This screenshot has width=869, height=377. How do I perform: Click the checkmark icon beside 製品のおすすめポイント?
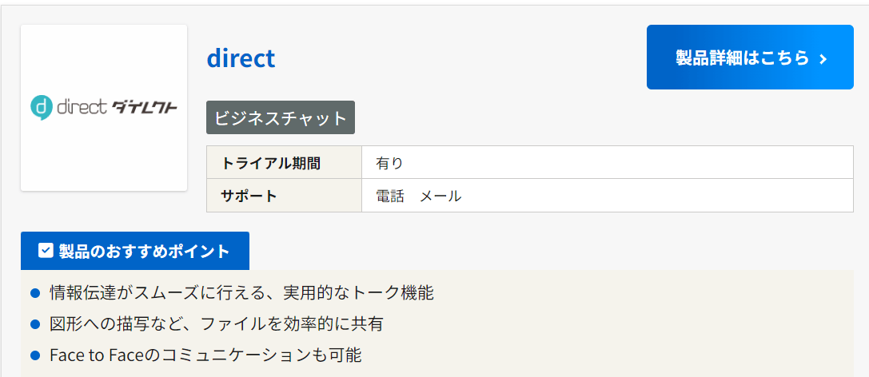coord(46,251)
